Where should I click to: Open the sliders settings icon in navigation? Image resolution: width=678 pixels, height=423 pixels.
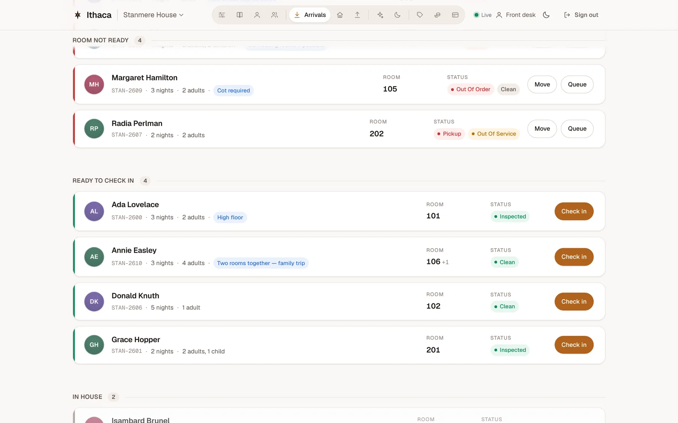coord(222,15)
